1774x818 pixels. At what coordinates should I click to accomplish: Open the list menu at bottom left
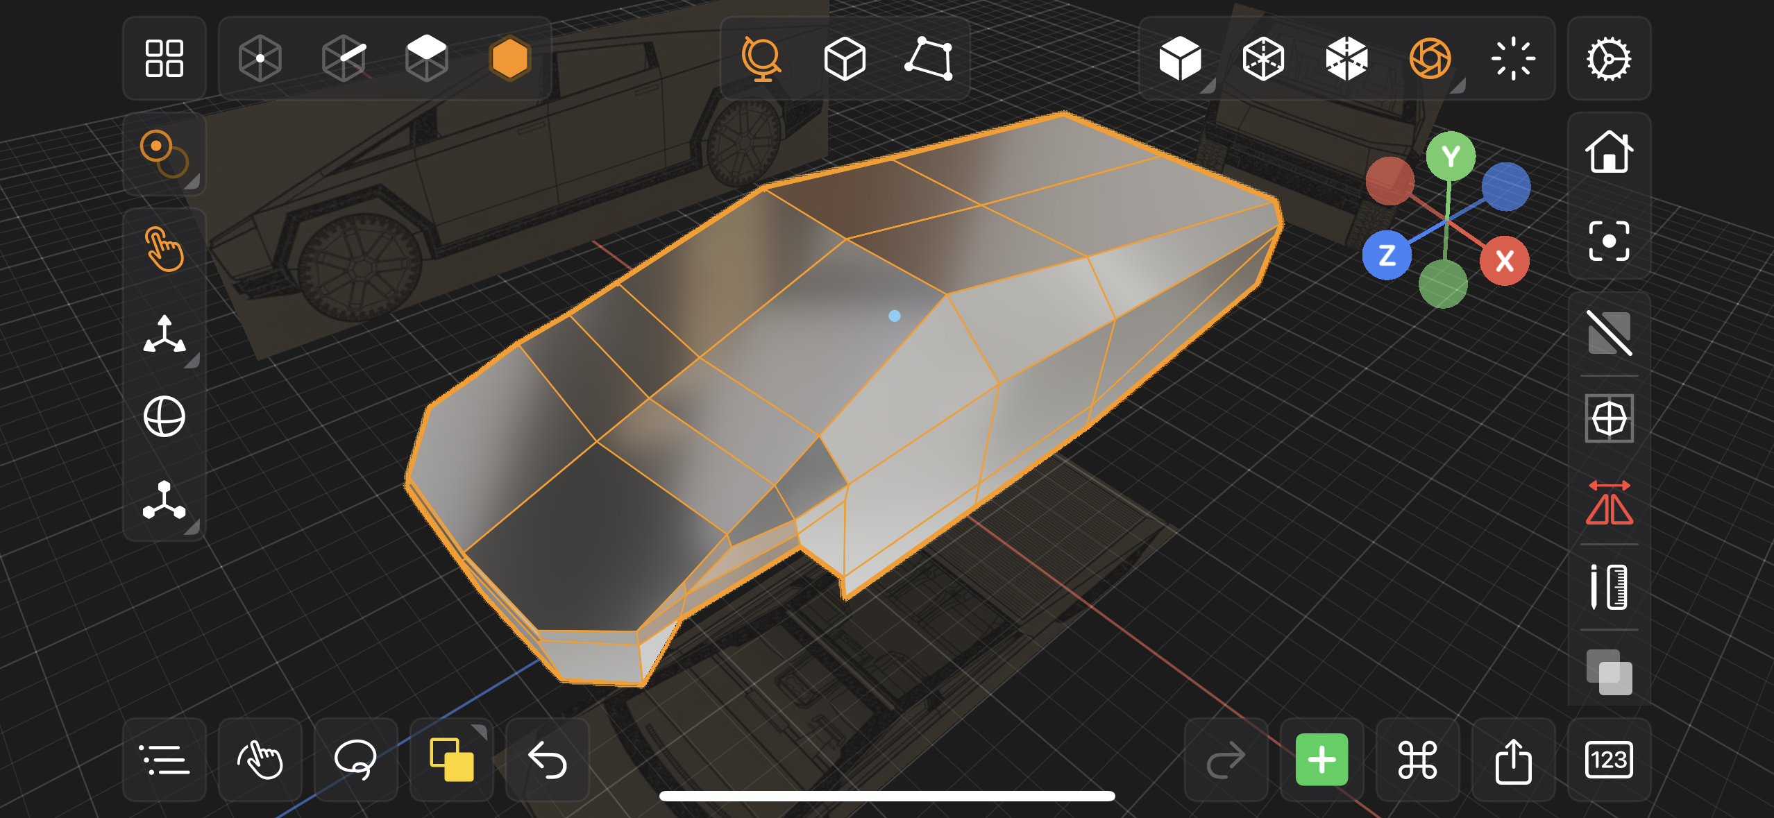[164, 760]
